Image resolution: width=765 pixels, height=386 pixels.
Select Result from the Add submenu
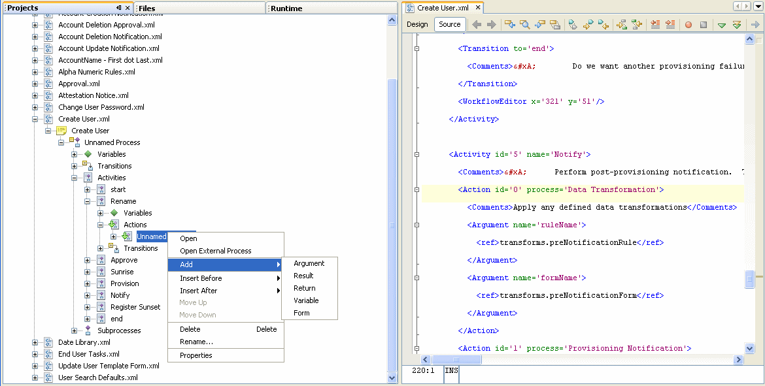pyautogui.click(x=309, y=276)
